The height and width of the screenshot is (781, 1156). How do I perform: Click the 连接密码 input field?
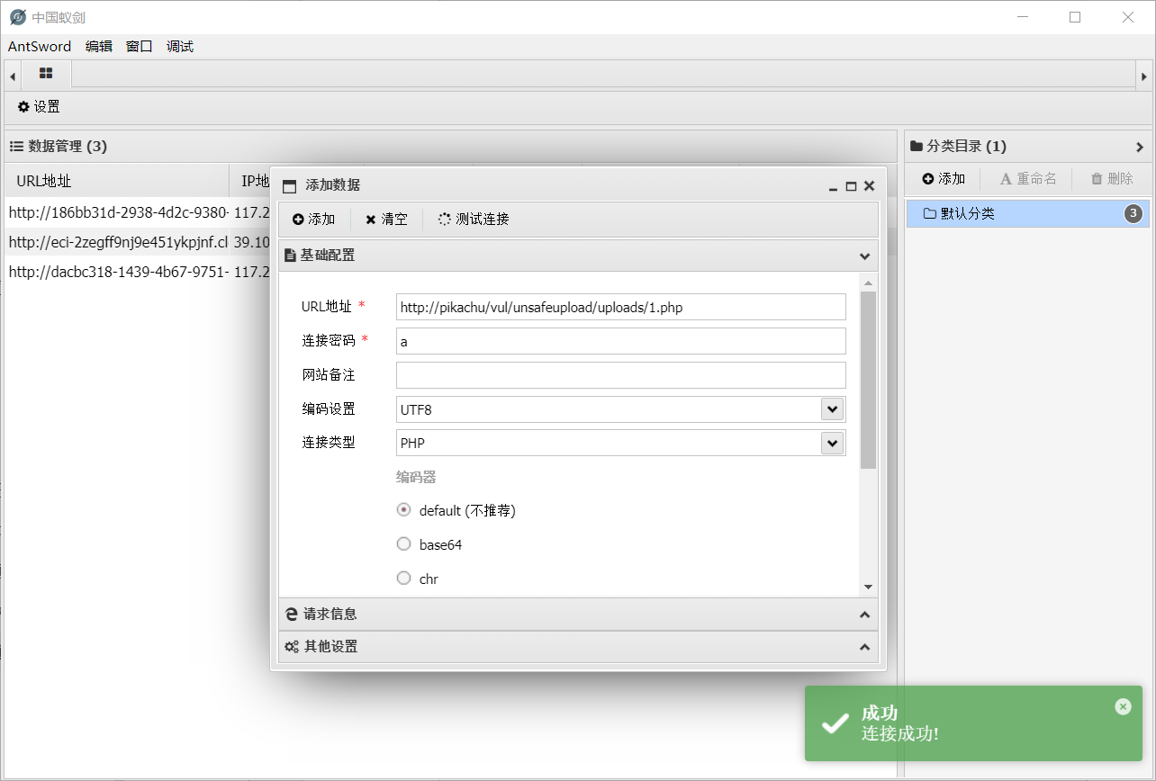(621, 341)
